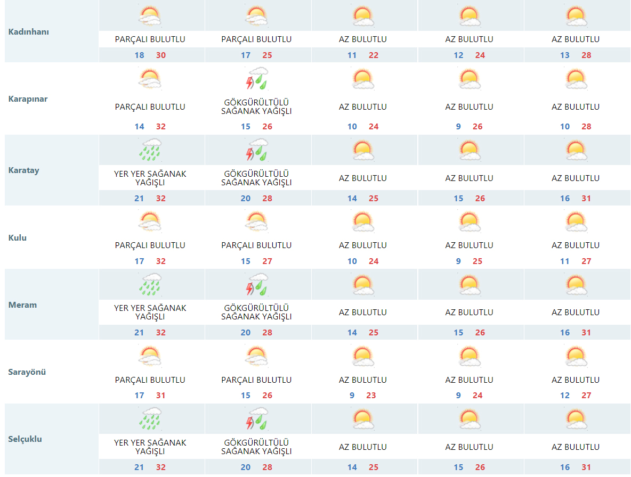The height and width of the screenshot is (477, 631).
Task: Select the Meram thunderstorm lightning icon
Action: 256,284
